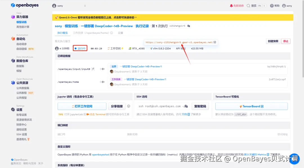Click the 工作空间 status label

tap(115, 48)
